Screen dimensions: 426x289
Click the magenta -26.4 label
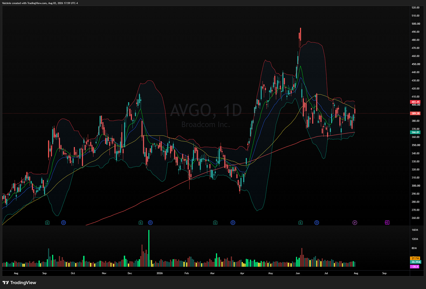tap(415, 266)
